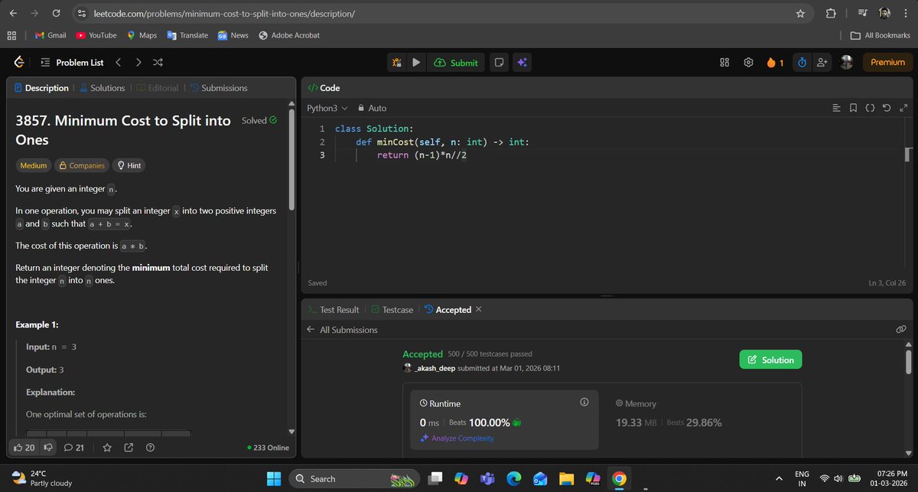Open Gmail bookmark
Screen dimensions: 918x492
click(x=50, y=35)
